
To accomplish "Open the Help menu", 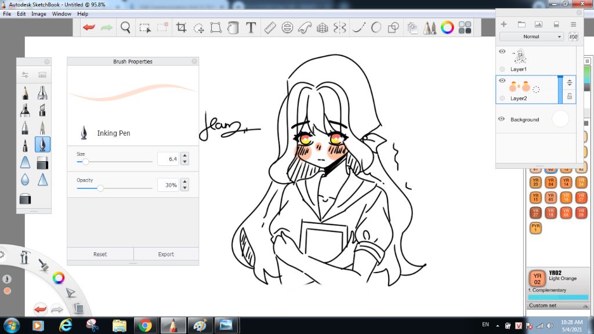I will [82, 14].
